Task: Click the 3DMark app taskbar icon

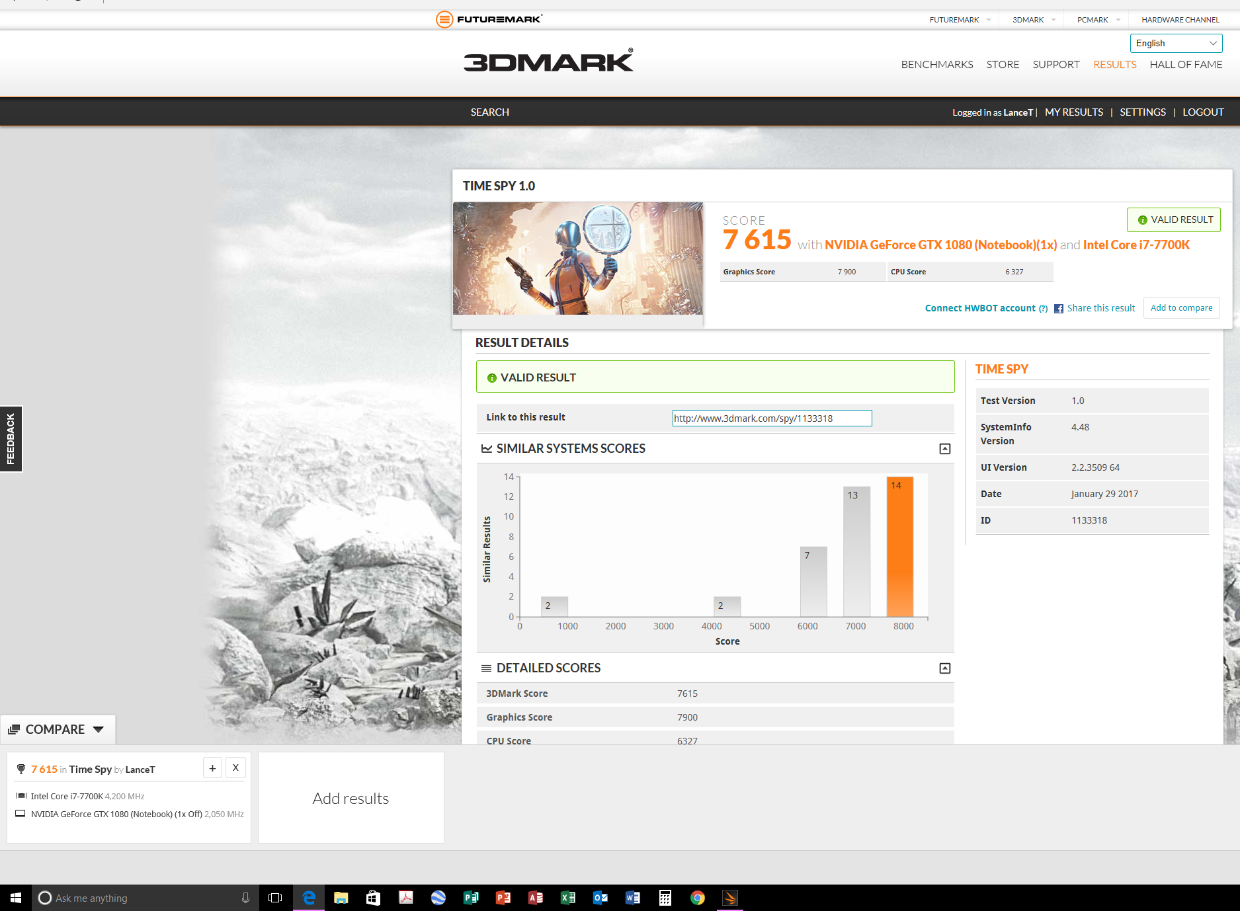Action: point(730,898)
